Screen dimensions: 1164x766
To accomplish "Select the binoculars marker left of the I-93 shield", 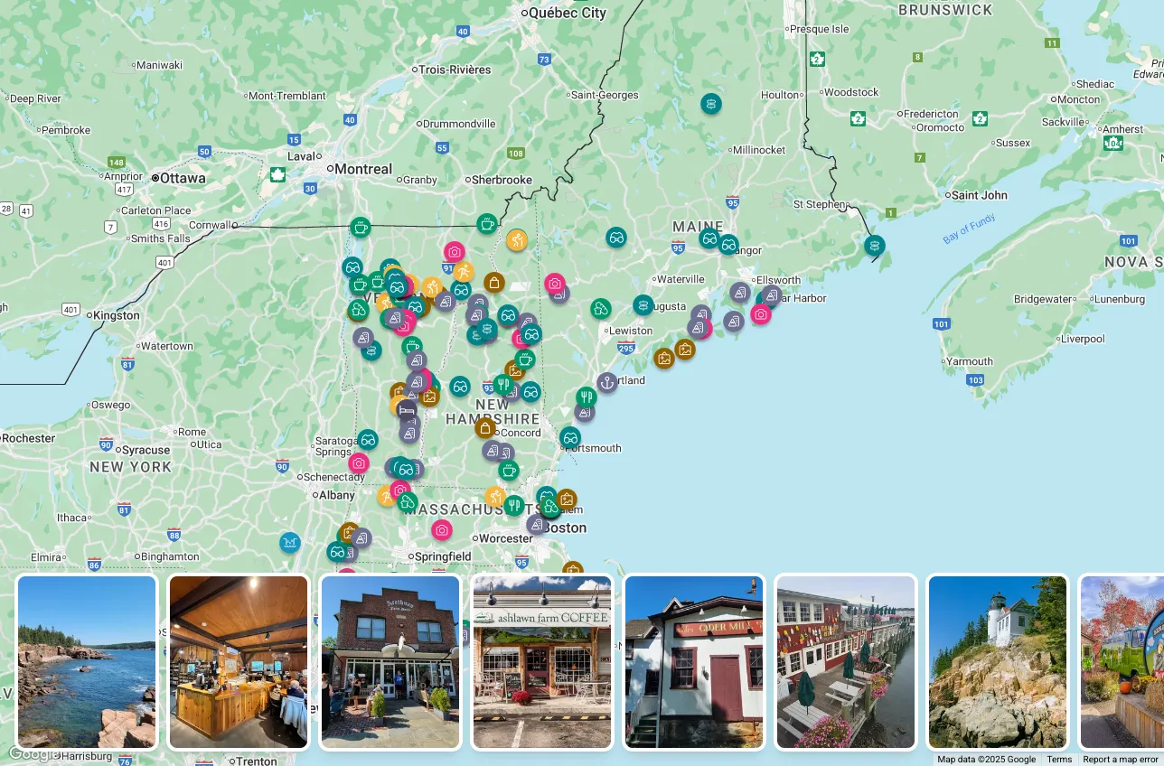I will pos(460,387).
